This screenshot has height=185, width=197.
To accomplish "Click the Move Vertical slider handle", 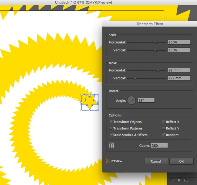I will tap(135, 78).
